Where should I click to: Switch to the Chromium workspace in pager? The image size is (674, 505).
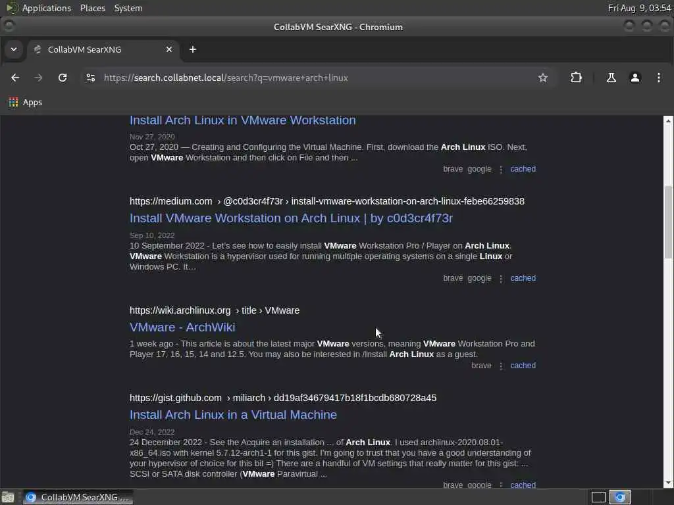click(x=619, y=497)
